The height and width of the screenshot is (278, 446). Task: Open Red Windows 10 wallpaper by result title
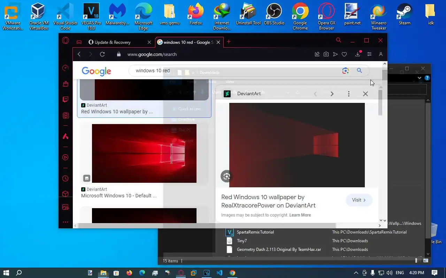117,112
